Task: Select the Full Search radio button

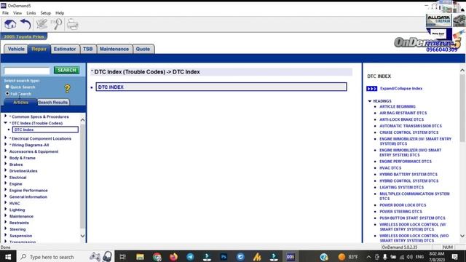Action: point(7,94)
